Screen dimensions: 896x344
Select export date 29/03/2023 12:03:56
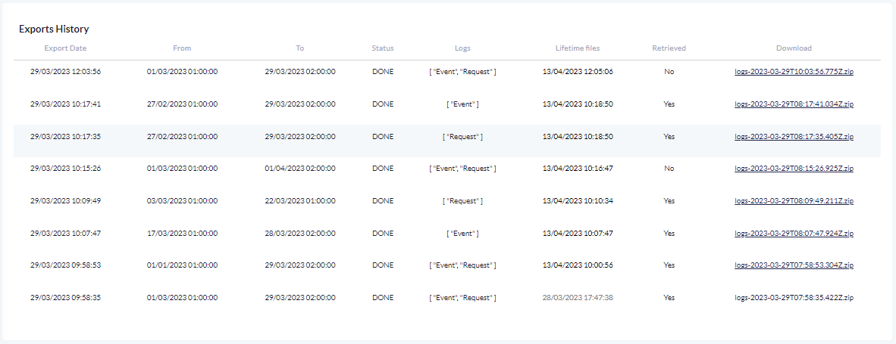[x=66, y=72]
